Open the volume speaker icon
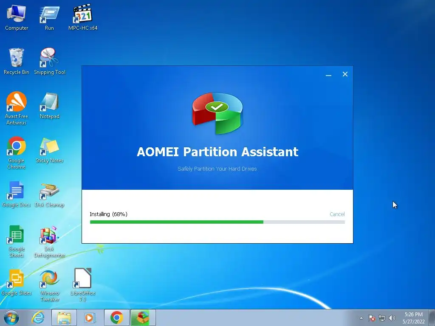 pyautogui.click(x=392, y=318)
